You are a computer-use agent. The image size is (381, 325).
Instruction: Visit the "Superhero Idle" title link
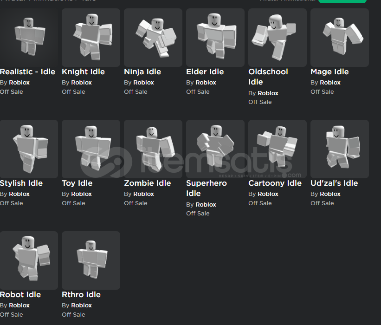[x=207, y=188]
